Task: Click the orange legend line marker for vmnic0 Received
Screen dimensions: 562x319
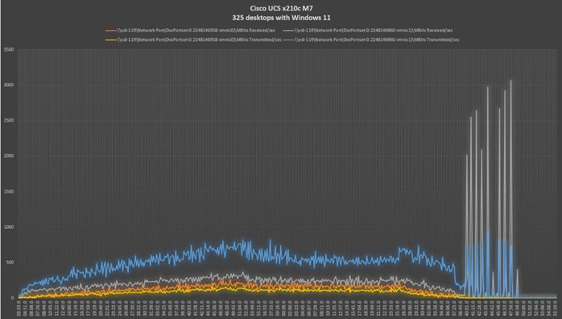Action: tap(111, 31)
